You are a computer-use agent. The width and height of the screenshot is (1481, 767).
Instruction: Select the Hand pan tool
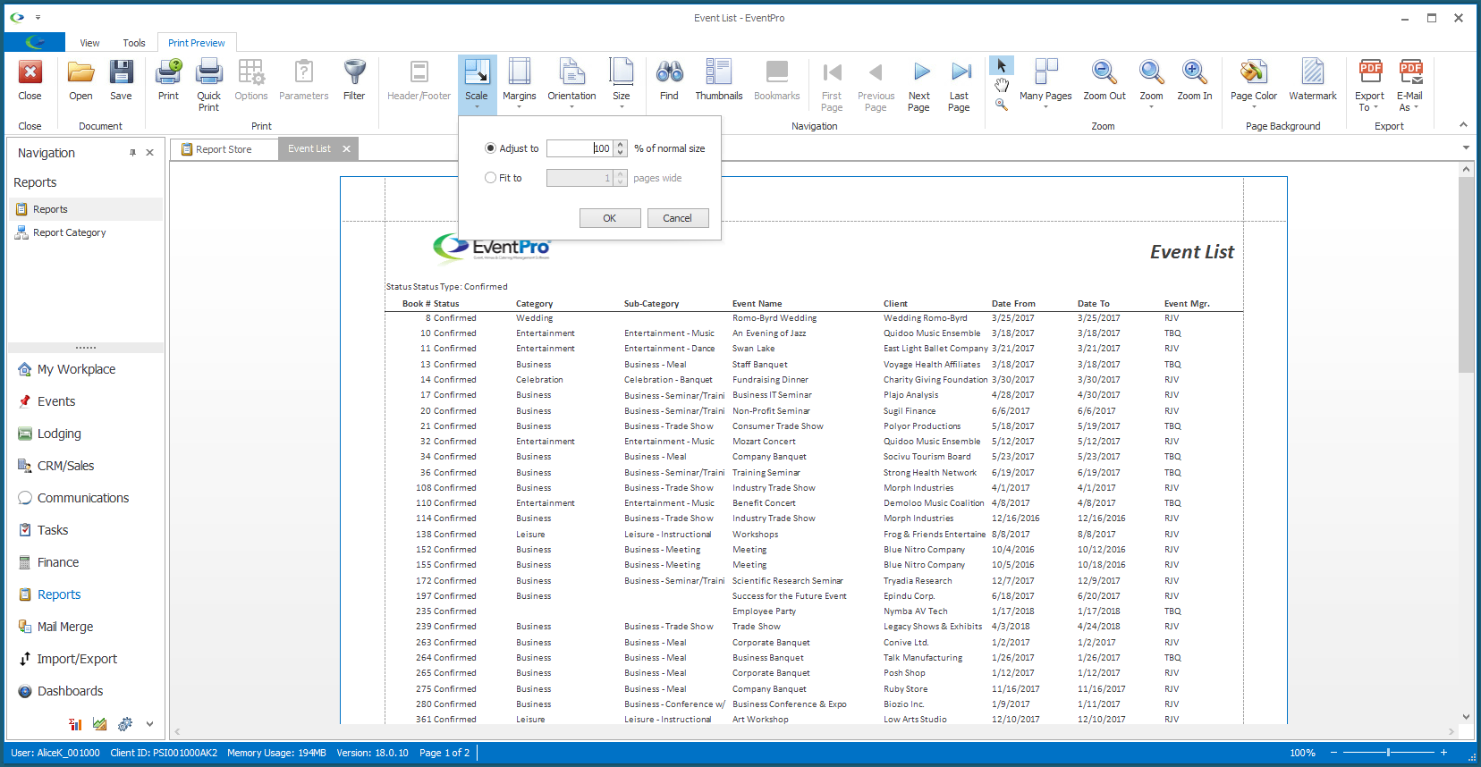tap(1002, 85)
